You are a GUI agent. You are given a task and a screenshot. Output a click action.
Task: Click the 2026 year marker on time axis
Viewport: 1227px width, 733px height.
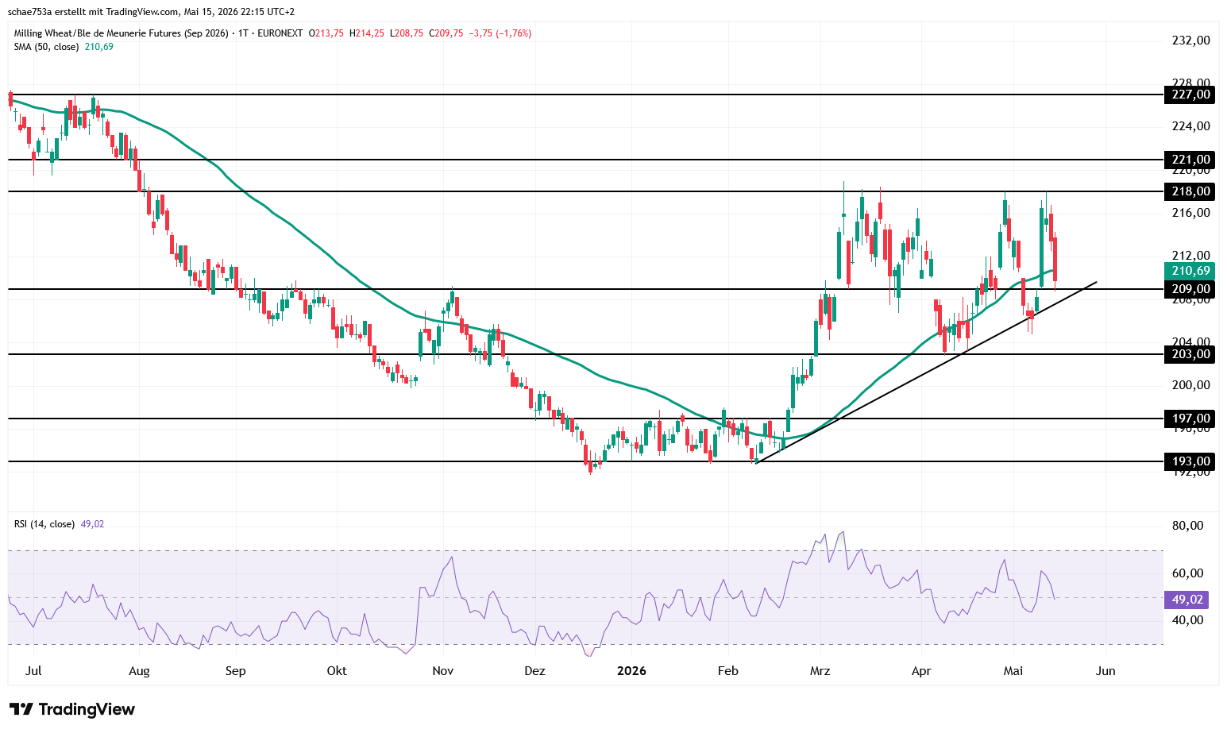(632, 671)
